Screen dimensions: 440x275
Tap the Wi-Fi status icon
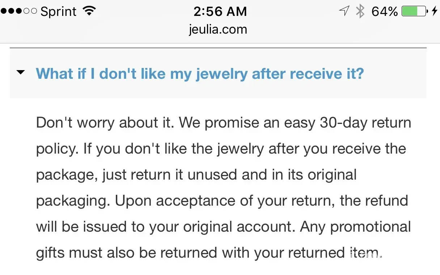(88, 11)
